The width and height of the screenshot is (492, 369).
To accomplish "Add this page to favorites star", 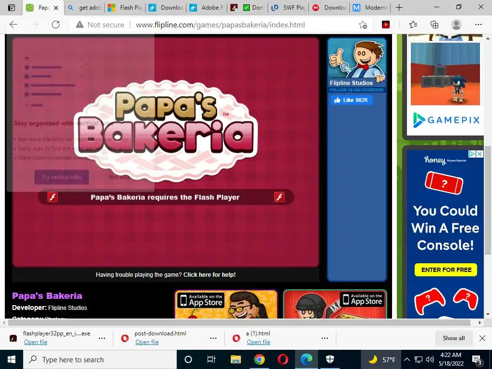I will [x=363, y=25].
